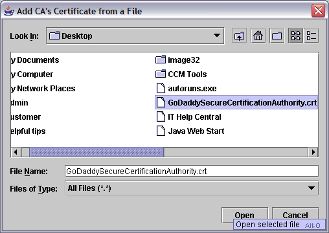Select the admin entry
329x233 pixels.
coord(19,102)
